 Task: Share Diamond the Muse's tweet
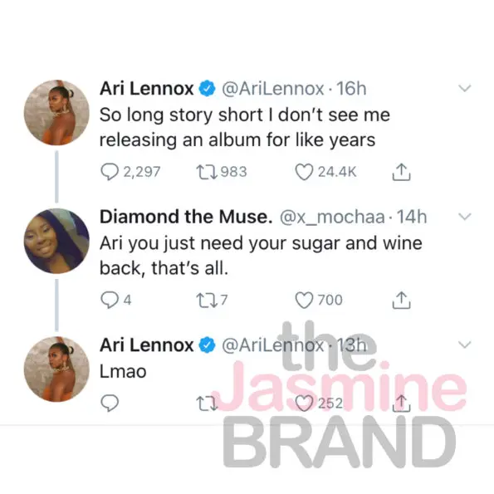point(401,301)
